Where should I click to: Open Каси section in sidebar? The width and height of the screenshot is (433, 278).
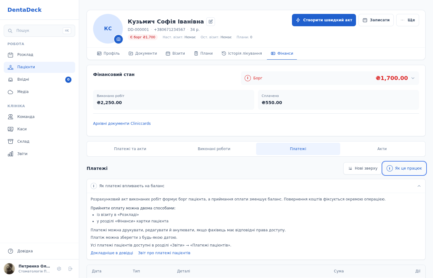[x=39, y=129]
